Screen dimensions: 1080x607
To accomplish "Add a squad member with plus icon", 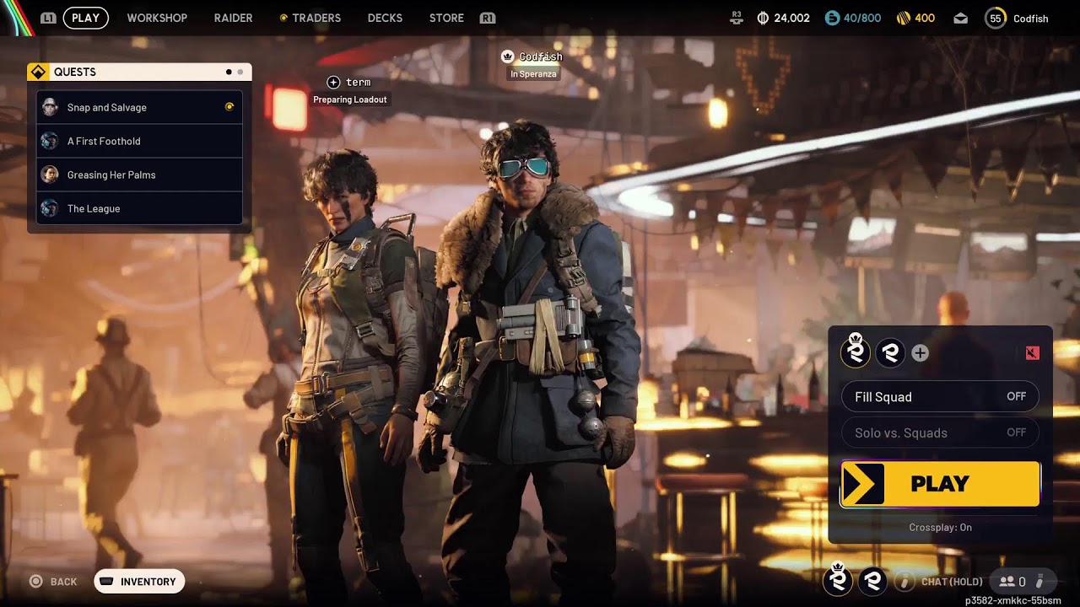I will tap(920, 353).
